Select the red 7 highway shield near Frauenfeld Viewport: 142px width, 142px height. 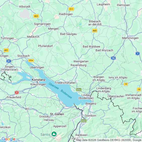tap(17, 92)
